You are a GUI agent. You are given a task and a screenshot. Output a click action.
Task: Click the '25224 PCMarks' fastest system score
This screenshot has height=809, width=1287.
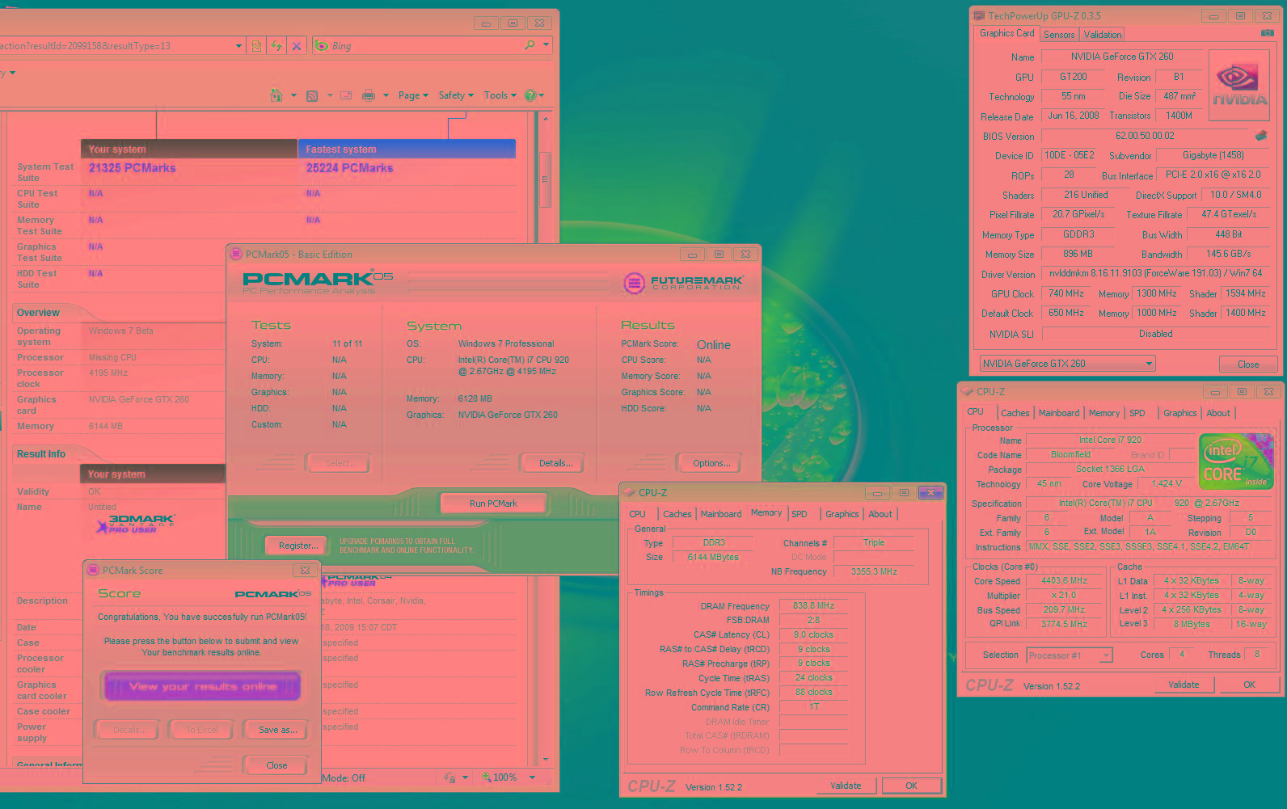coord(349,168)
